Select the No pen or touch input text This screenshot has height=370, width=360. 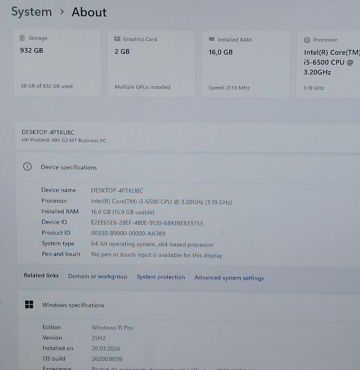pos(157,255)
